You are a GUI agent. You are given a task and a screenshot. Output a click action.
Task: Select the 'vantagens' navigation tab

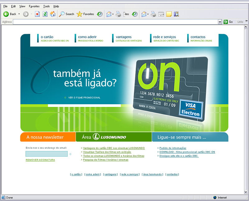pos(127,38)
